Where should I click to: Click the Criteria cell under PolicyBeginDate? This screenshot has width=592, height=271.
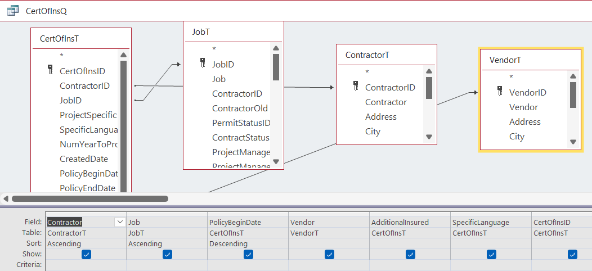tap(248, 265)
